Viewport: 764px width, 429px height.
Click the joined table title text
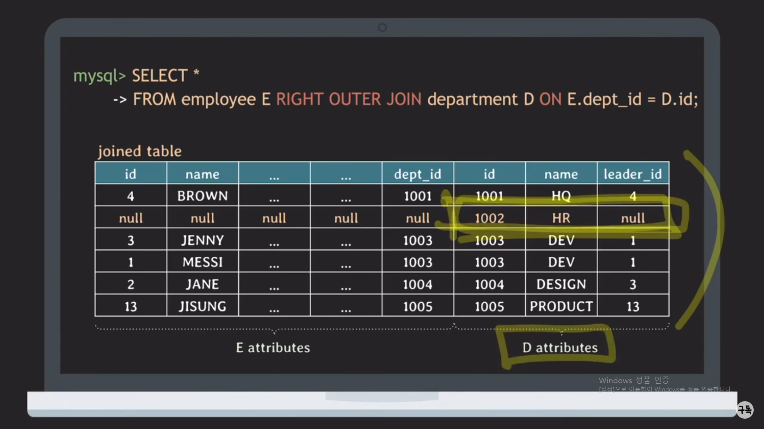[x=140, y=151]
